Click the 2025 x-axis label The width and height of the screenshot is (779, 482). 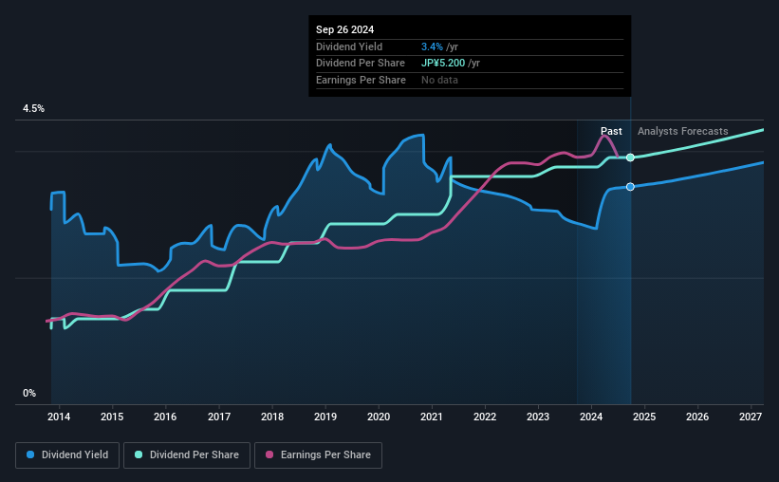click(x=644, y=417)
